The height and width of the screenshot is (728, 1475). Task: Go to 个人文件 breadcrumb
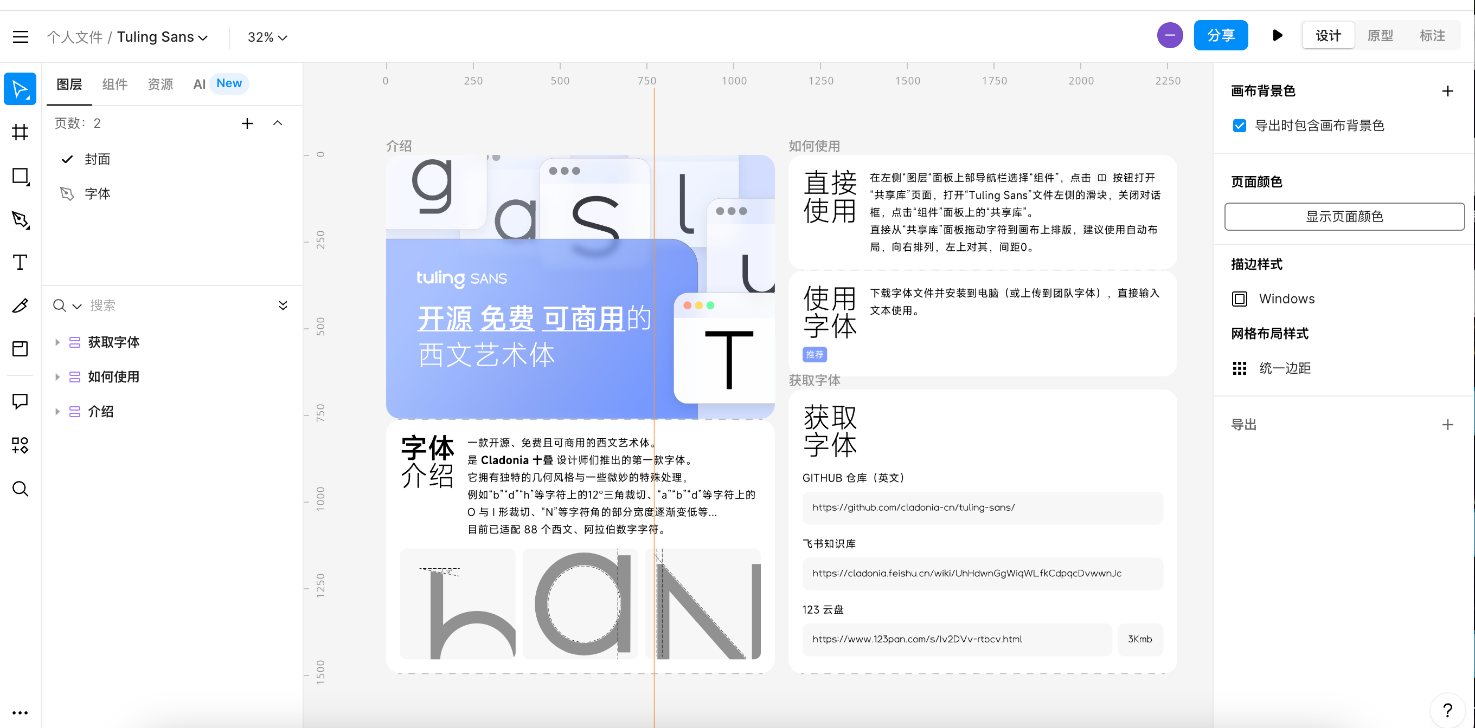click(74, 37)
